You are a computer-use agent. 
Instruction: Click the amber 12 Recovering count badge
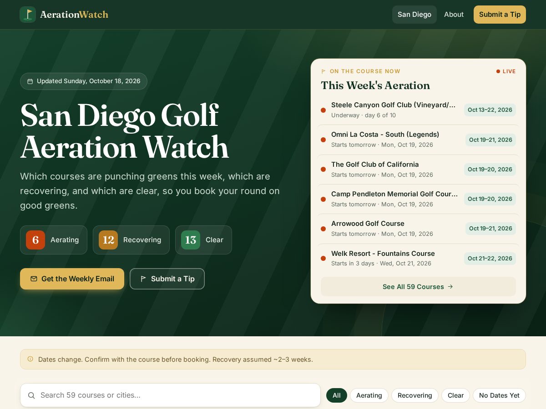click(108, 240)
